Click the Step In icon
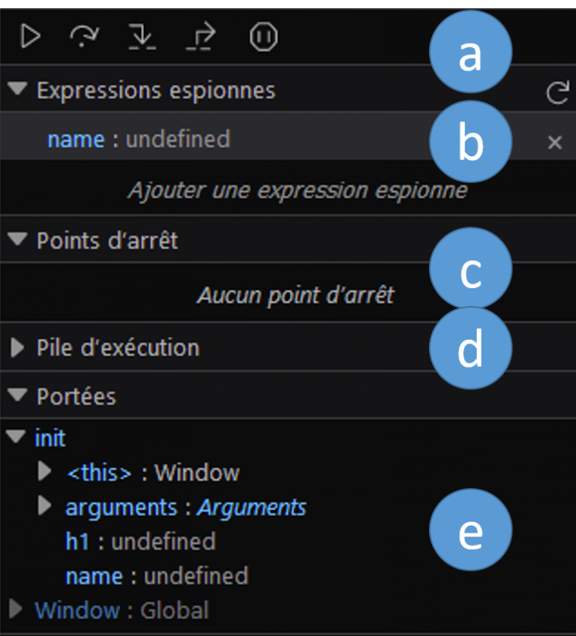Screen dimensions: 576x636 142,37
